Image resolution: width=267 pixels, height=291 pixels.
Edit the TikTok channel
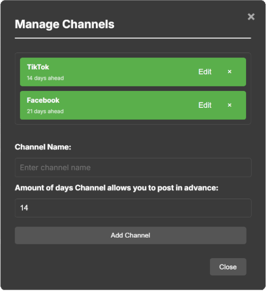click(x=205, y=72)
